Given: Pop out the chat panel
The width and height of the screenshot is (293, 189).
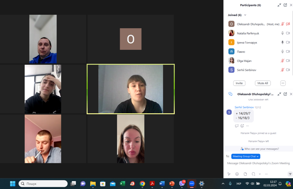Looking at the screenshot, I should 285,94.
